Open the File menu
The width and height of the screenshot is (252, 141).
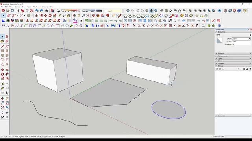(x=2, y=7)
